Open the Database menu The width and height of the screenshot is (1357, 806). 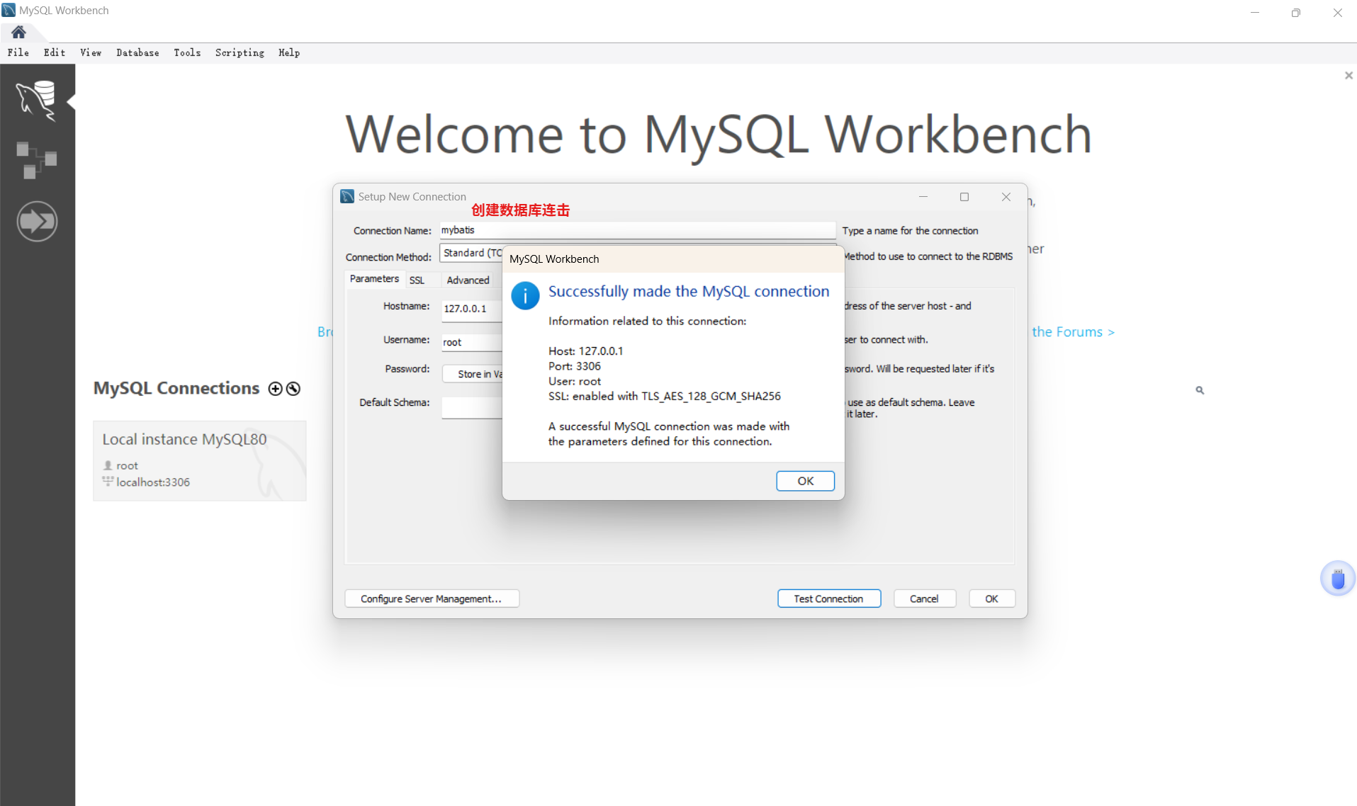[137, 52]
